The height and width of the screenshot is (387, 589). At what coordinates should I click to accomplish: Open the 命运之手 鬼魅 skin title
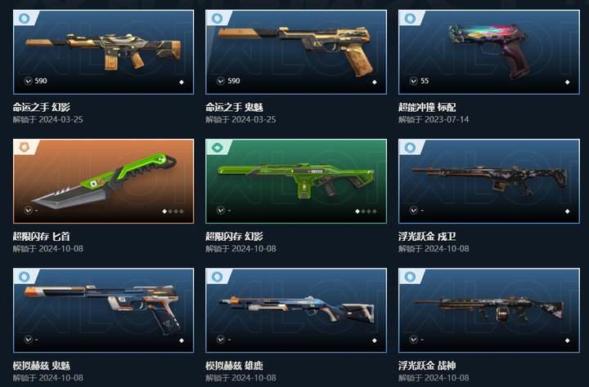[x=234, y=107]
